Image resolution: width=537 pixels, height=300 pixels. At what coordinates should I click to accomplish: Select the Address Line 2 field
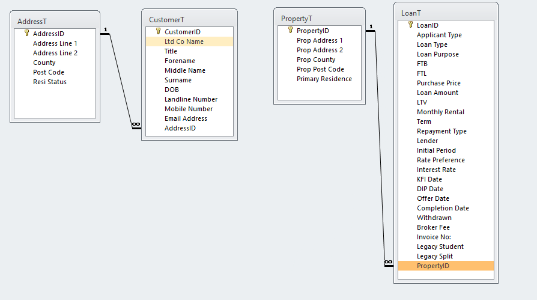pos(55,53)
